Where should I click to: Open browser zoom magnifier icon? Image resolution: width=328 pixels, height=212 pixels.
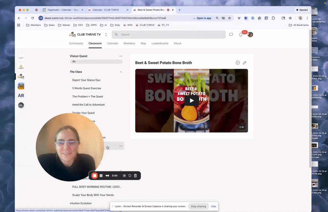coord(217,18)
